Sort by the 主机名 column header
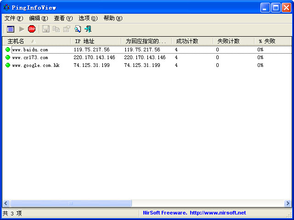The height and width of the screenshot is (220, 294). click(37, 41)
